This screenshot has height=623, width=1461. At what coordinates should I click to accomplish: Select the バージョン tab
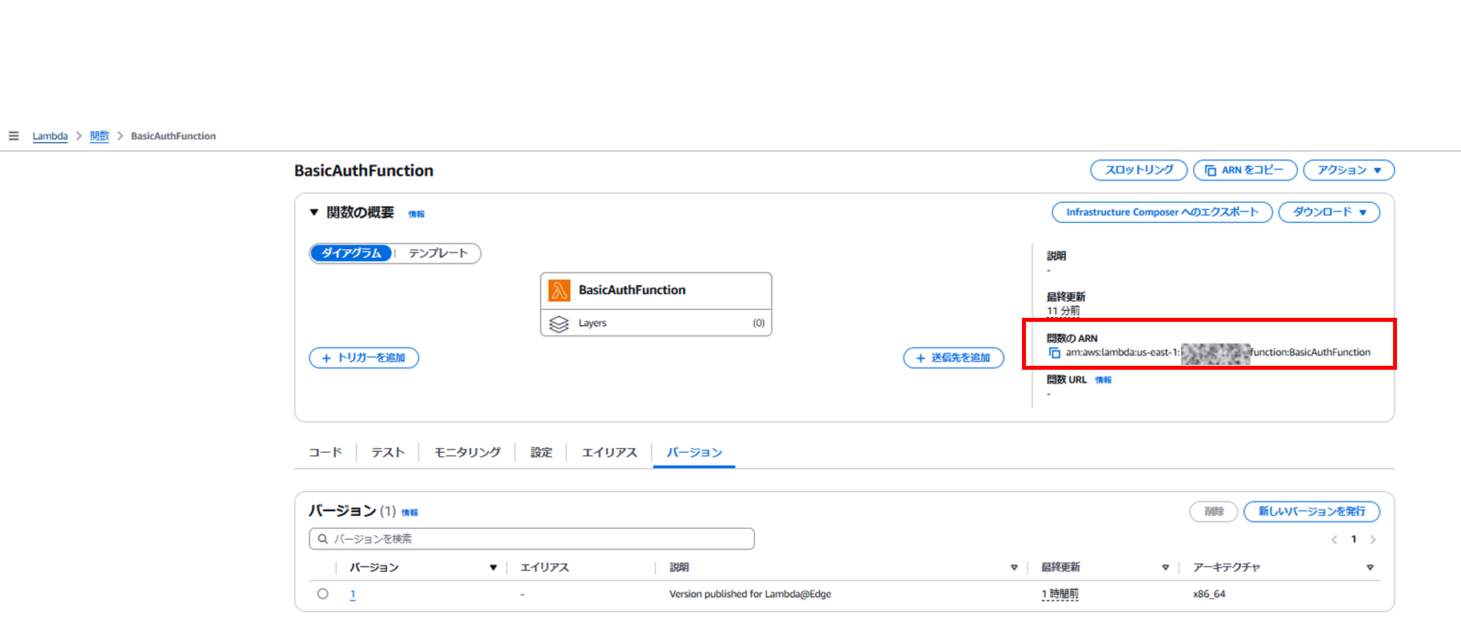694,452
